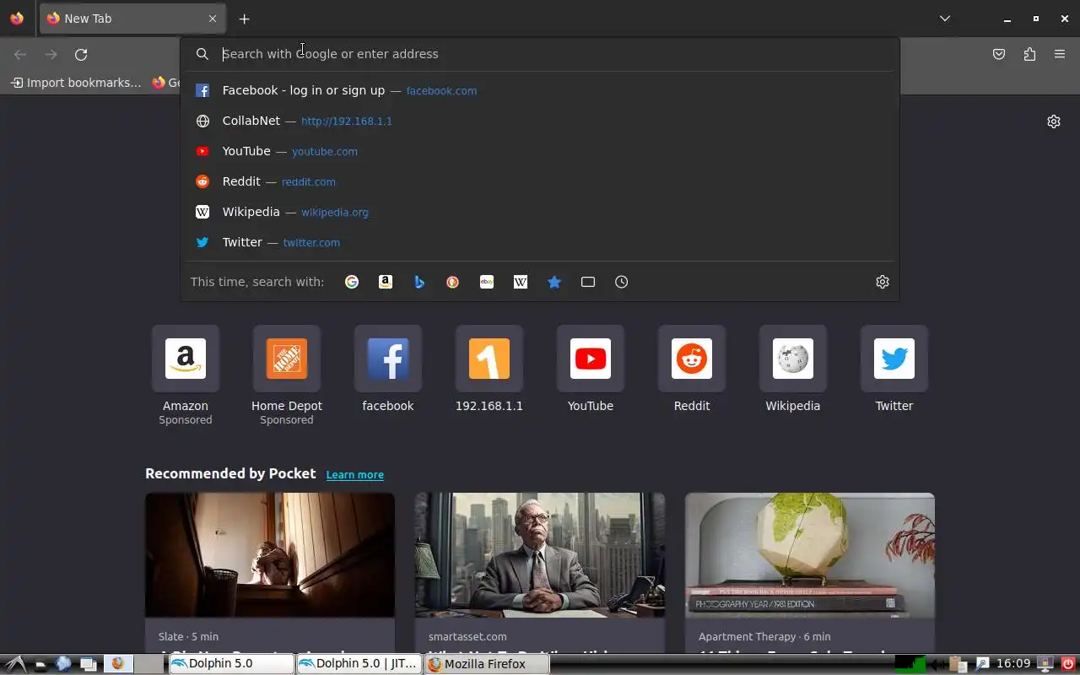Open Apartment Therapy article card image

810,555
